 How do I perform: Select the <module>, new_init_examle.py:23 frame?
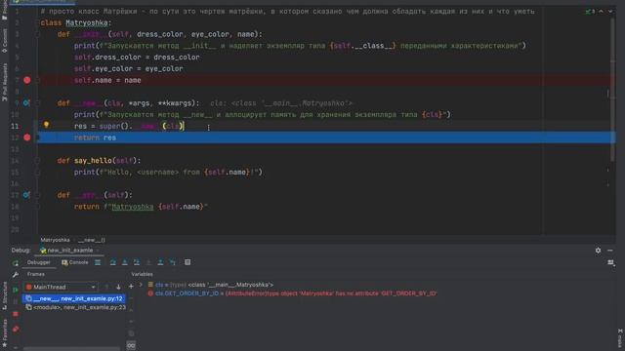coord(75,308)
